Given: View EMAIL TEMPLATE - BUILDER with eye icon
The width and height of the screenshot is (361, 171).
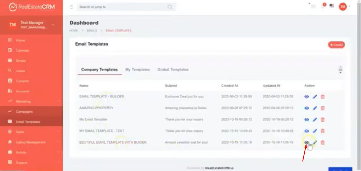Looking at the screenshot, I should click(307, 97).
